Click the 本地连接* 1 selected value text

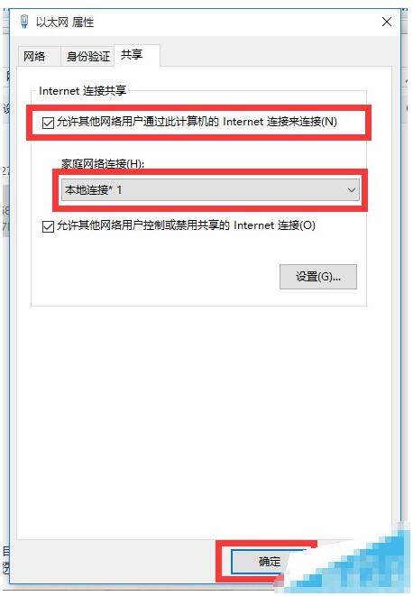(x=93, y=189)
